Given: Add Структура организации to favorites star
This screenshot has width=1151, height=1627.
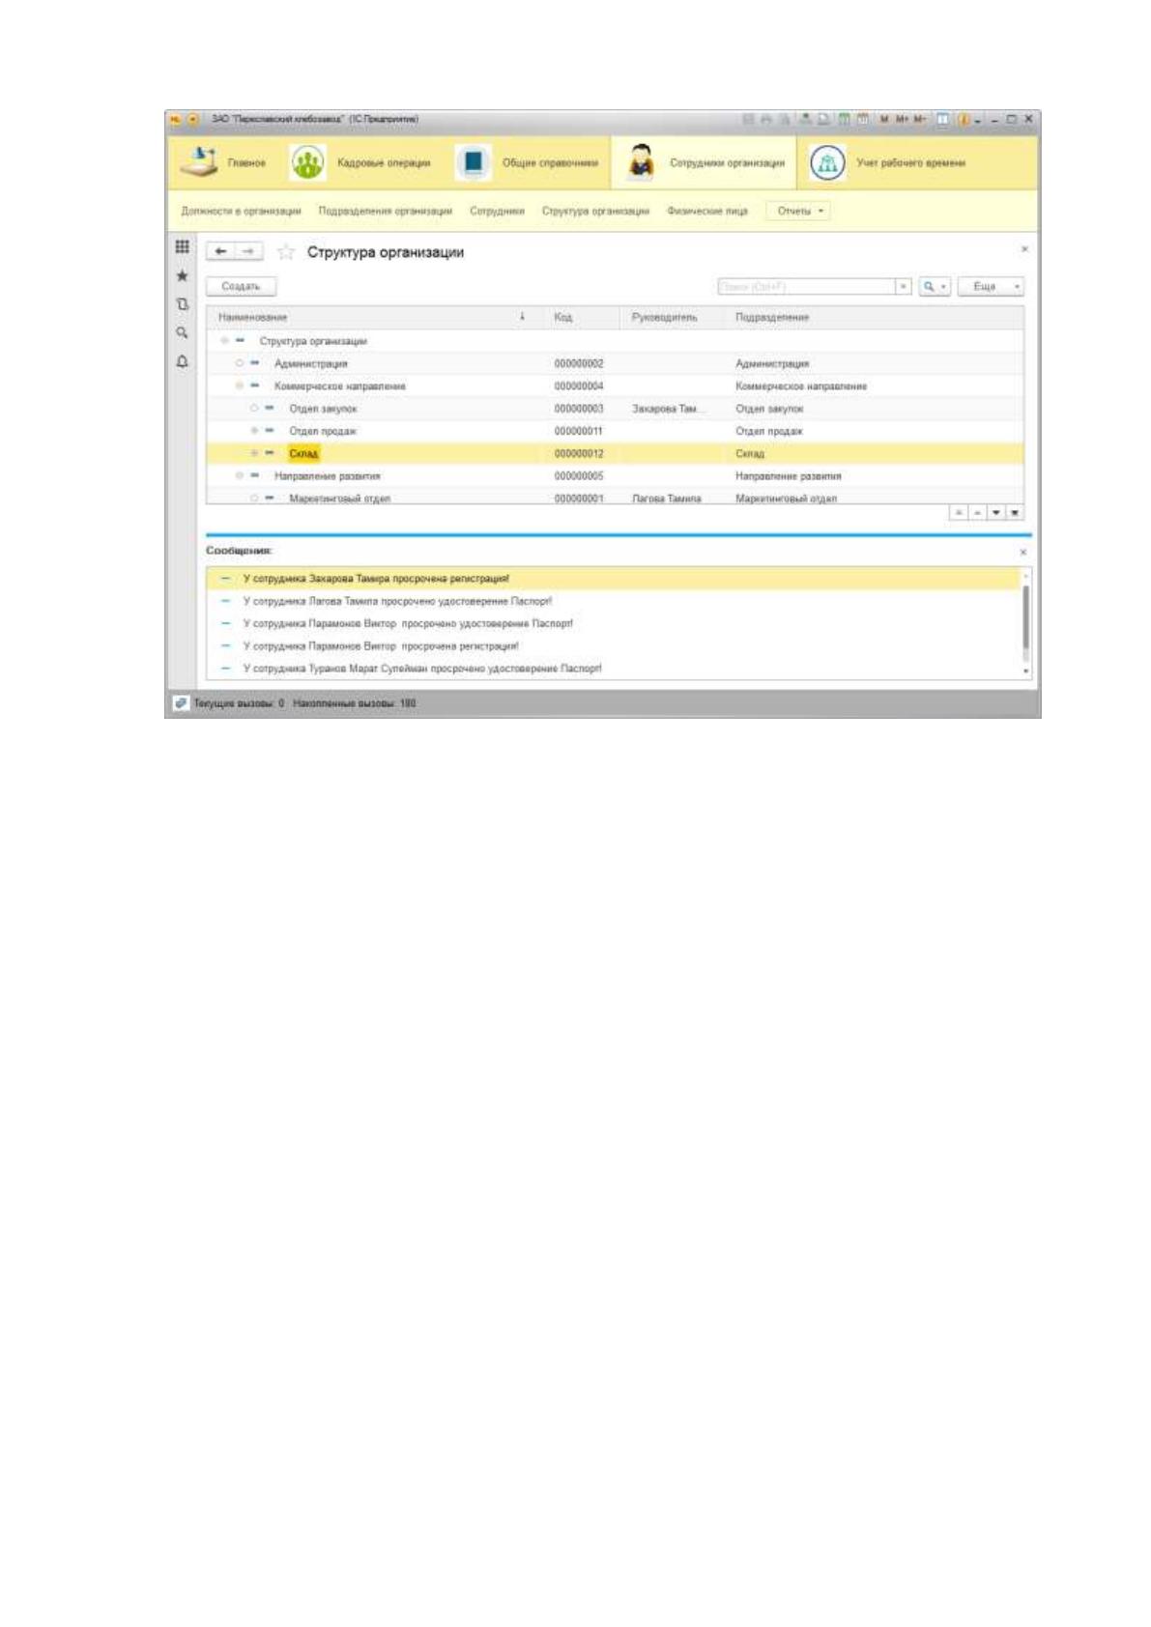Looking at the screenshot, I should 285,252.
